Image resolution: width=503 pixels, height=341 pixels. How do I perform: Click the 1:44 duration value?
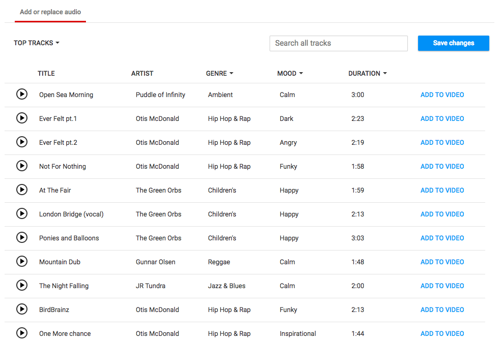[x=358, y=333]
